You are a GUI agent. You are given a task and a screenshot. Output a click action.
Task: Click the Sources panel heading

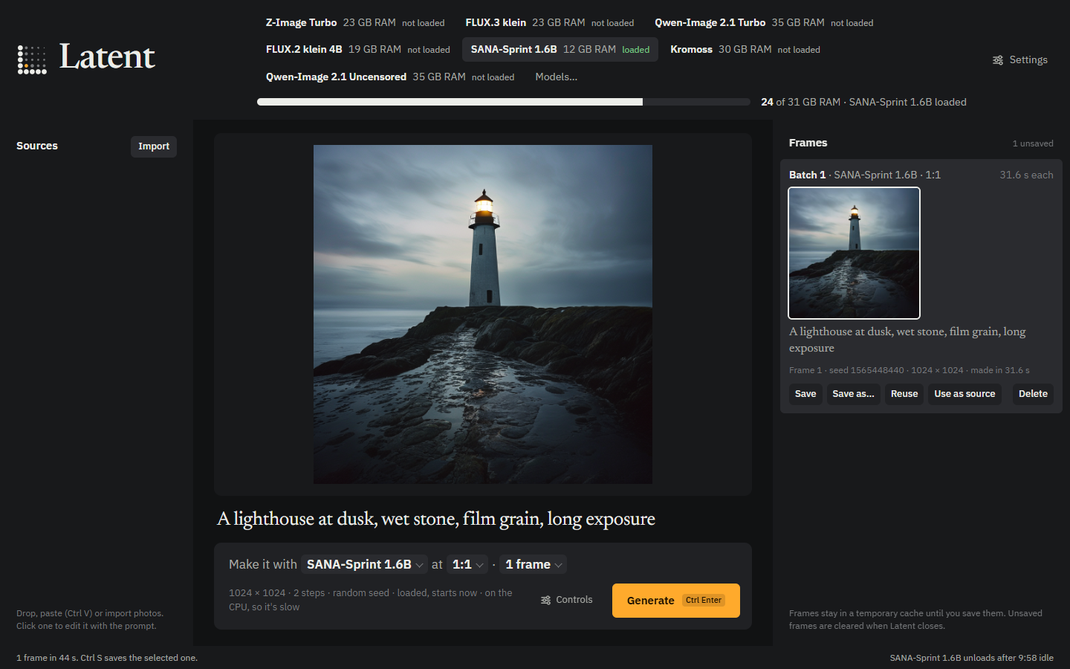(x=37, y=146)
